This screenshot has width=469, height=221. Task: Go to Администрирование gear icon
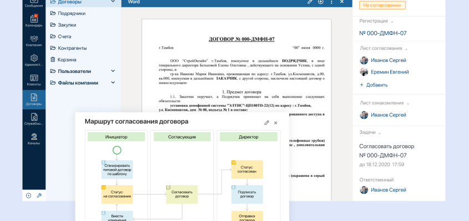[x=34, y=60]
